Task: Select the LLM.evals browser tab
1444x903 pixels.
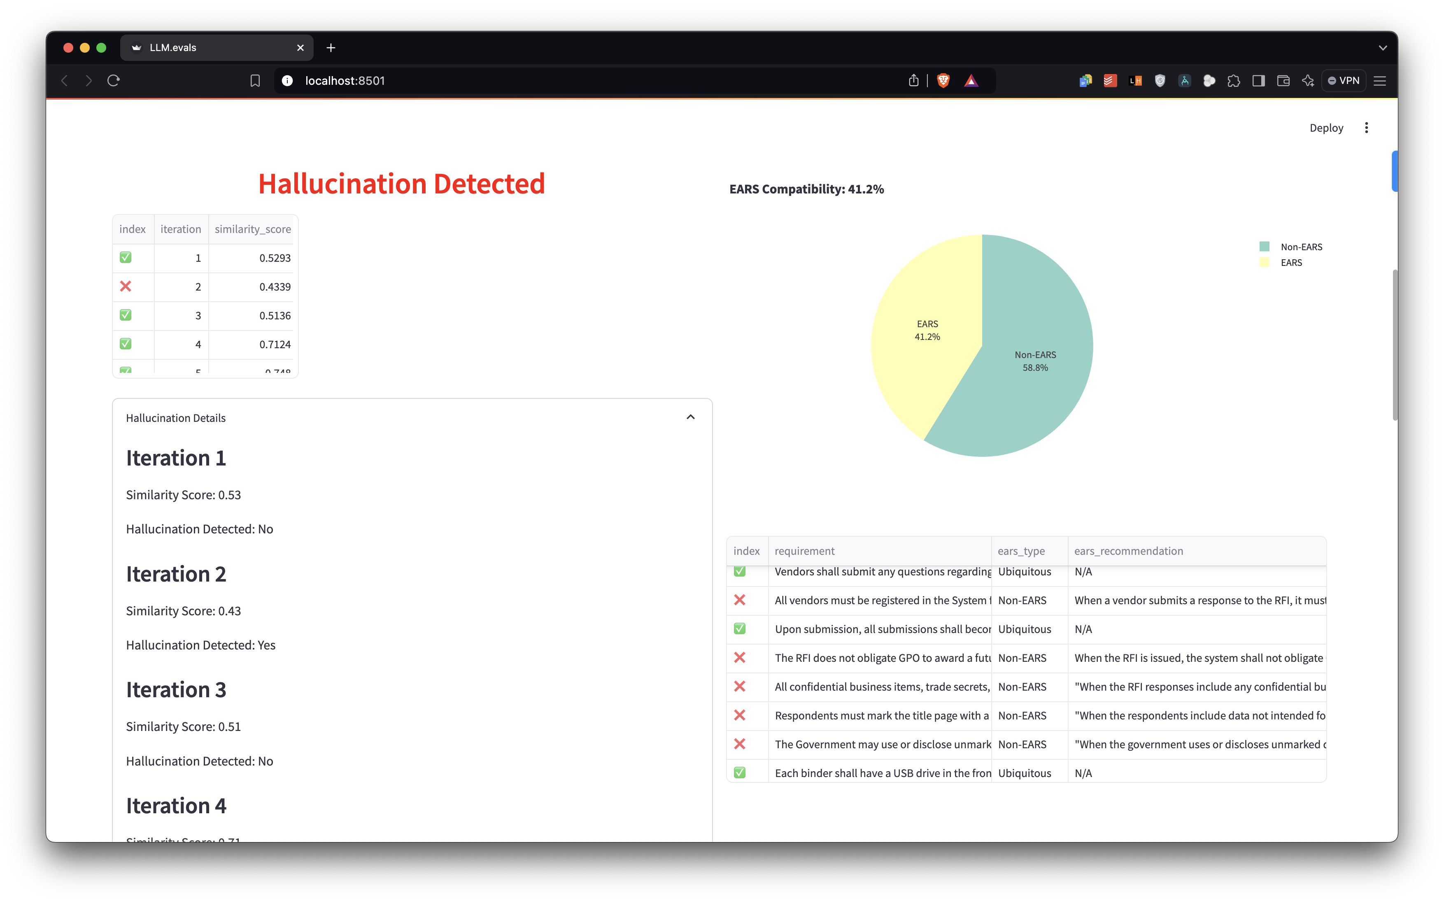Action: (x=209, y=48)
